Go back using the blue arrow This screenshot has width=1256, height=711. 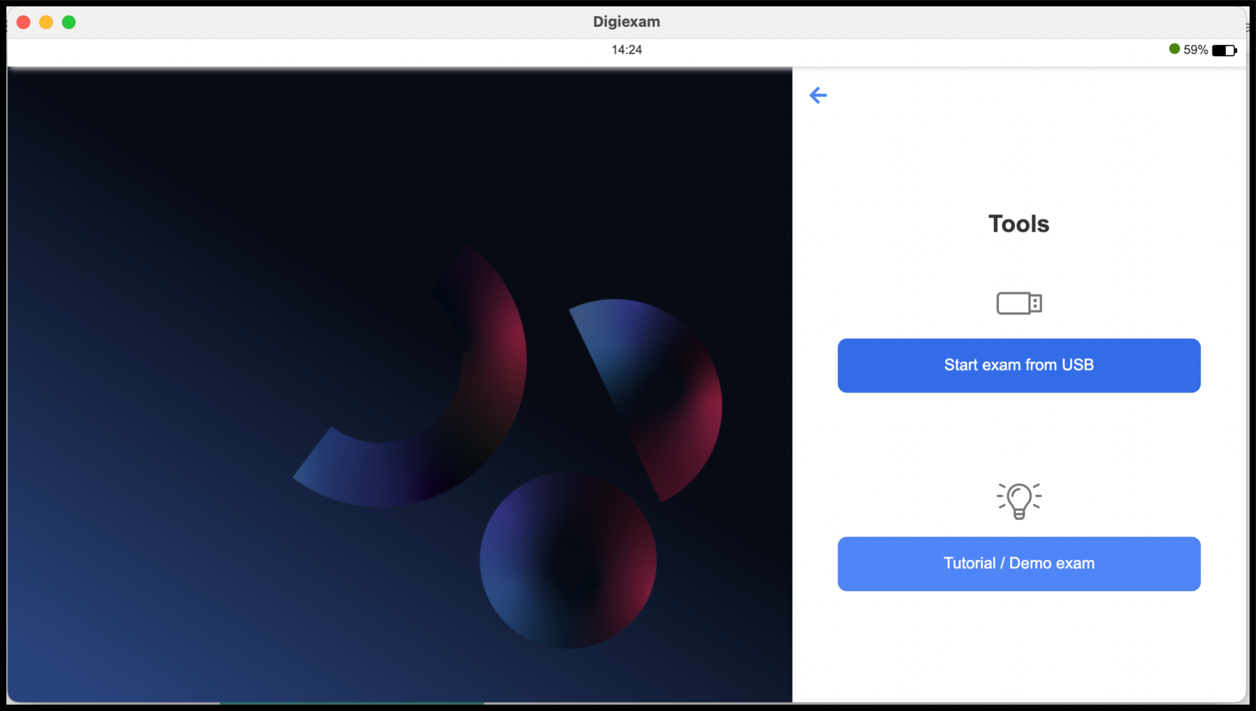(x=818, y=95)
